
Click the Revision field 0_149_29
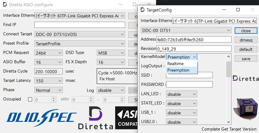tap(194, 49)
